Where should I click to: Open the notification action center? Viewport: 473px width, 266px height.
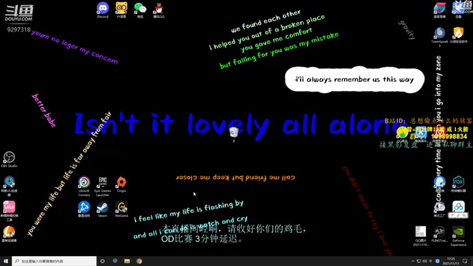[465, 261]
